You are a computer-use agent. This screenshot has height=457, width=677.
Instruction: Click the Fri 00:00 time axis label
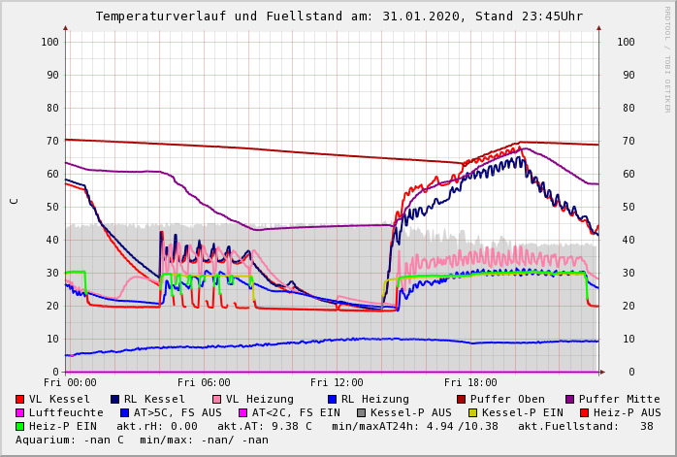click(x=70, y=383)
